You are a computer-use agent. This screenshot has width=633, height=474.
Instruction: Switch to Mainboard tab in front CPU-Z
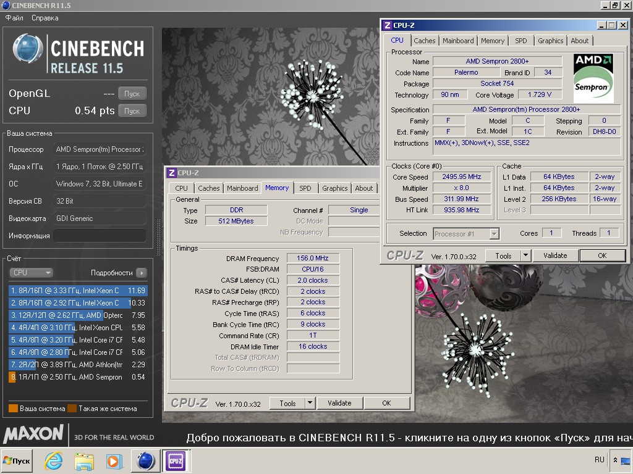tap(458, 41)
